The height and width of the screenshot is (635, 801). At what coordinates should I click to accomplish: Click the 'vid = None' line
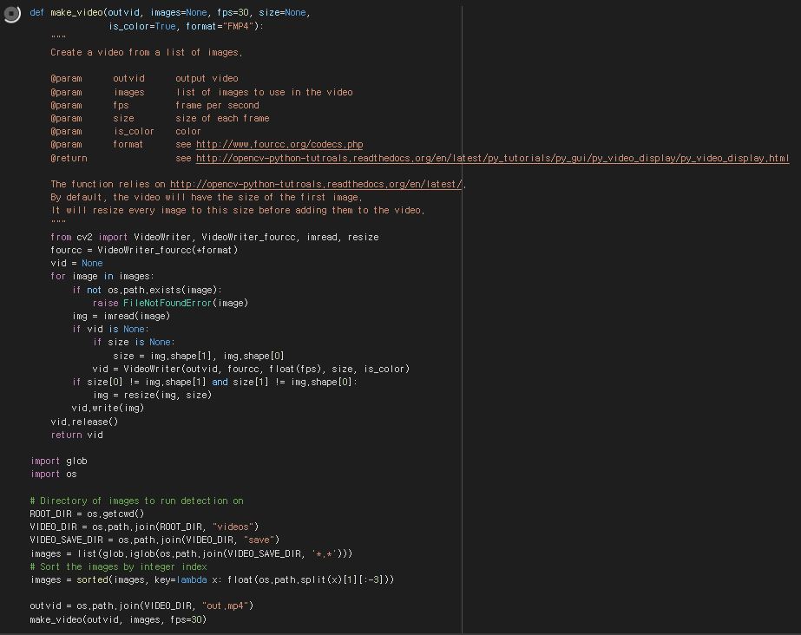76,264
